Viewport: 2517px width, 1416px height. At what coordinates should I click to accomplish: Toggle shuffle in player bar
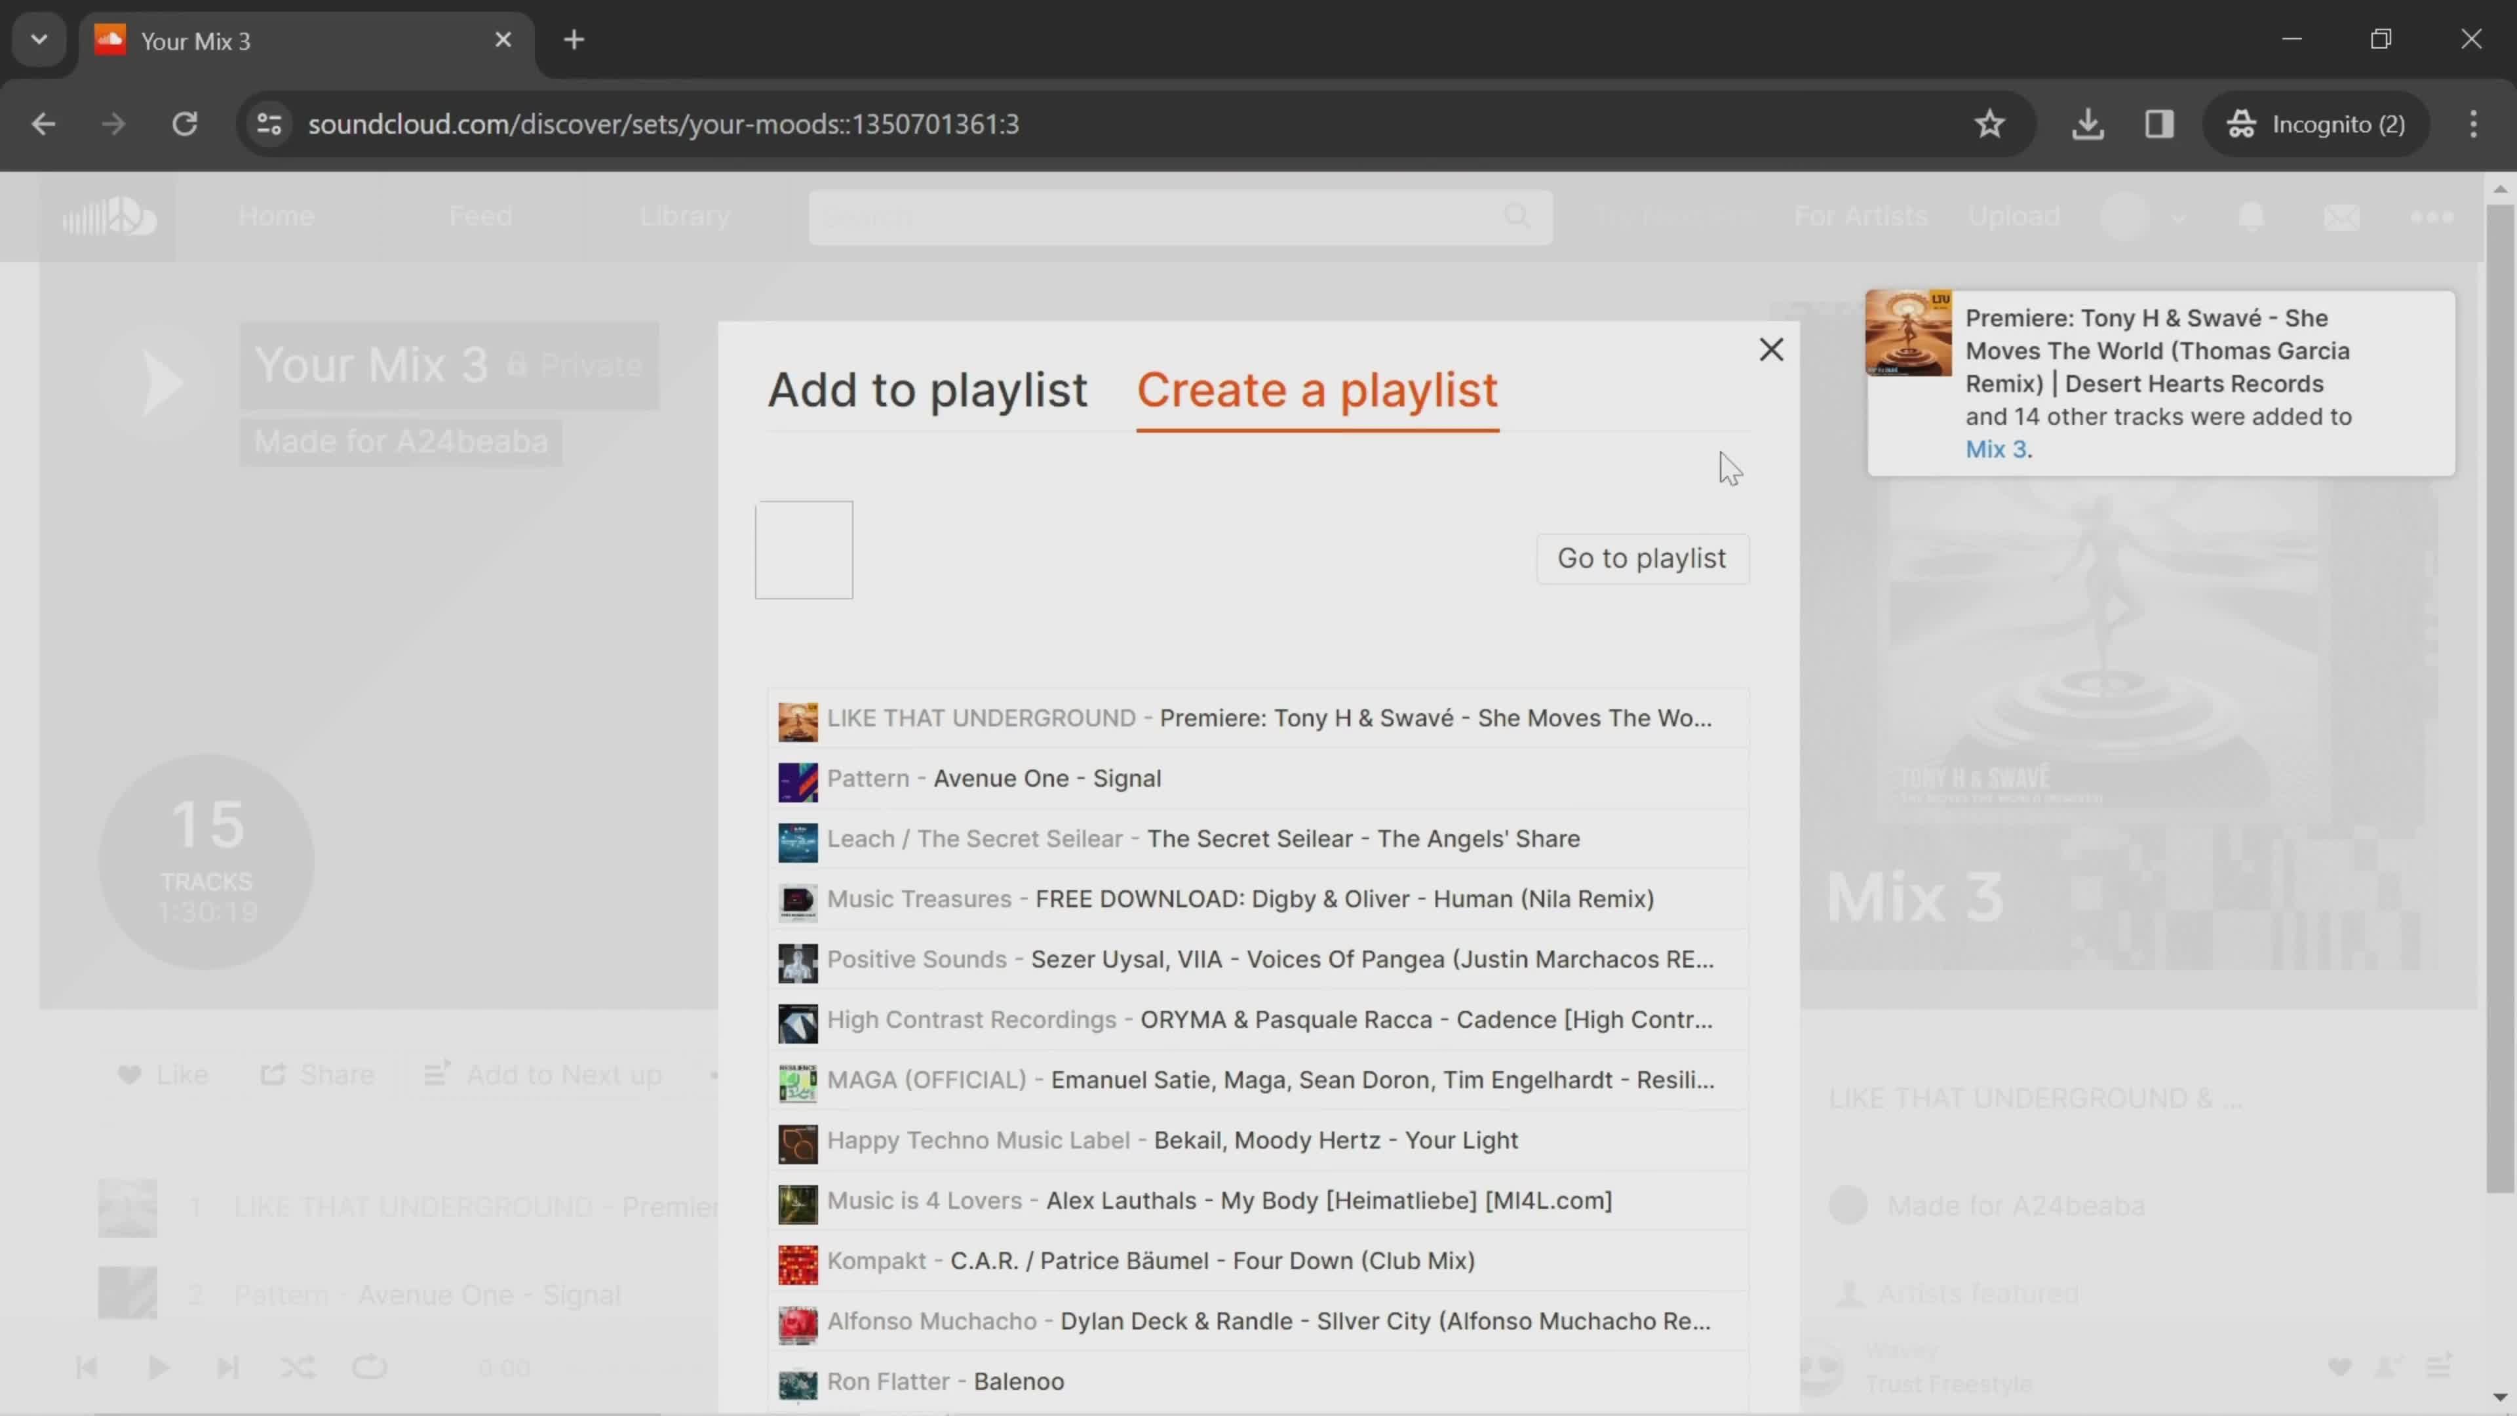coord(298,1367)
